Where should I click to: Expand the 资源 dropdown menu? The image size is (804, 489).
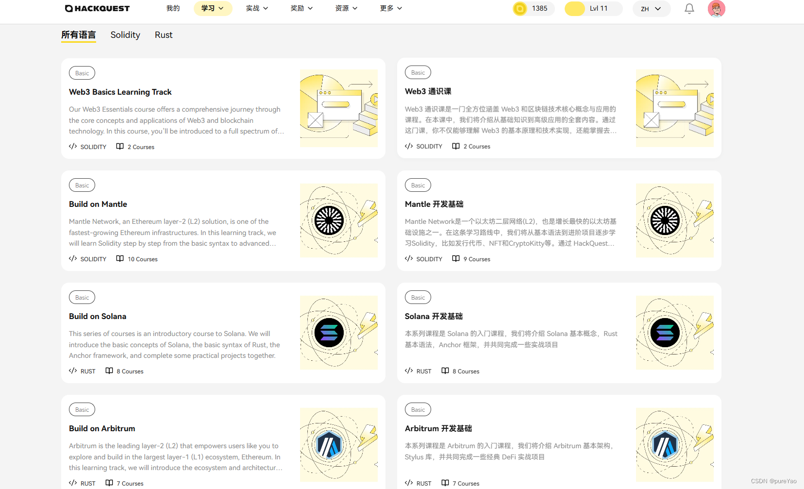pyautogui.click(x=346, y=8)
